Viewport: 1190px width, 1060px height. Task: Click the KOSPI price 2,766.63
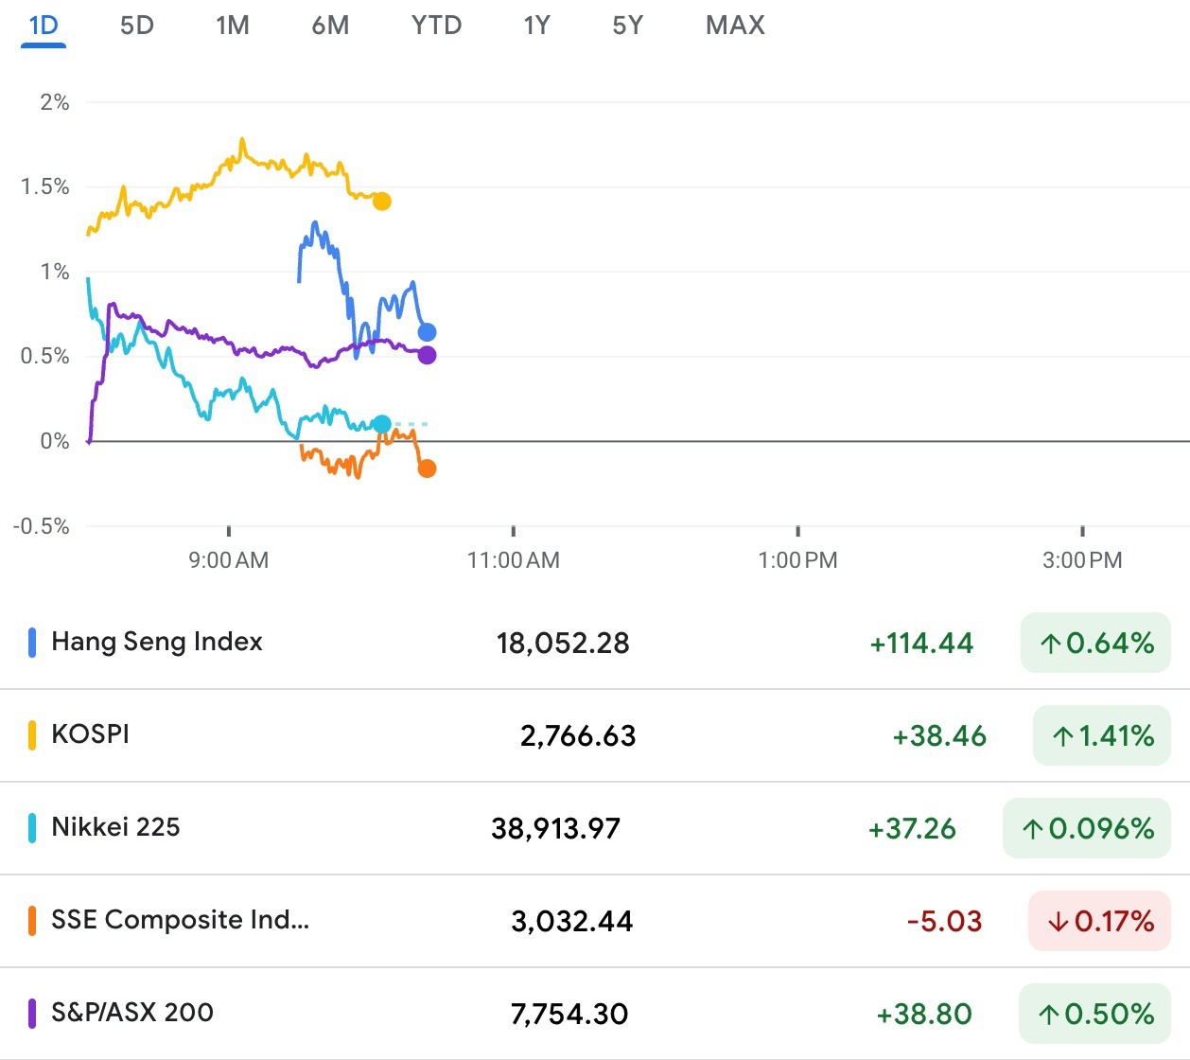pos(578,736)
